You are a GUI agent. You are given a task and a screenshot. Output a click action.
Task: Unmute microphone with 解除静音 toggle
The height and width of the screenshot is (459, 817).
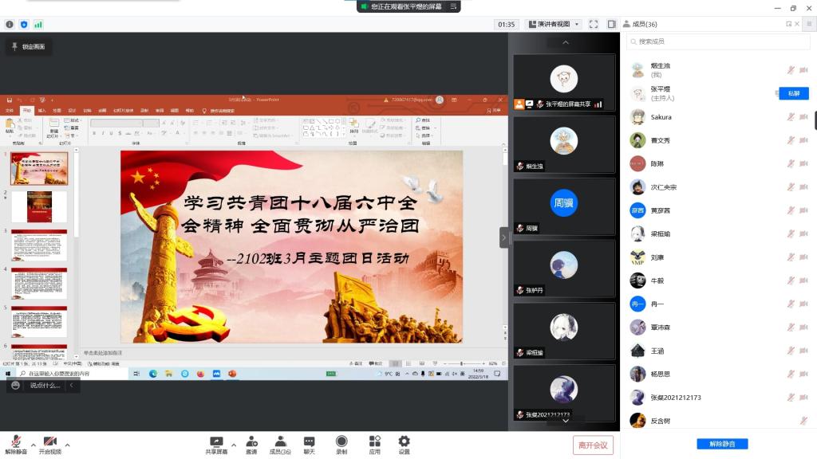tap(16, 445)
